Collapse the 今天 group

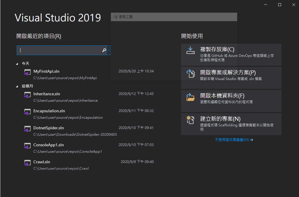17,64
